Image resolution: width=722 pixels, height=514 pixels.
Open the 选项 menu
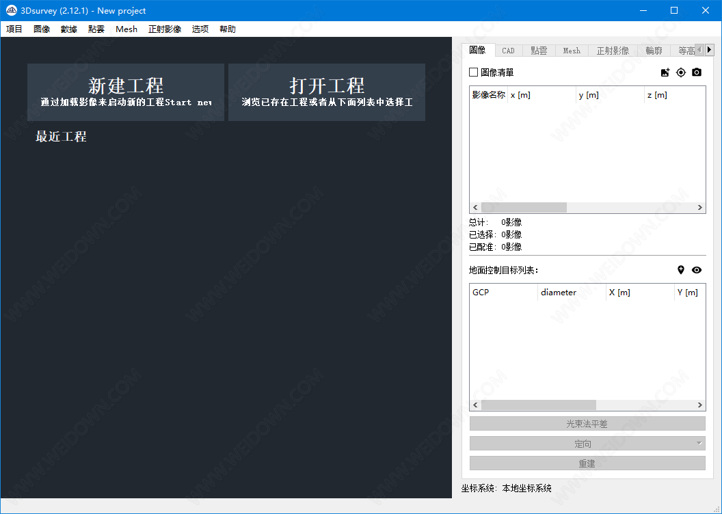click(x=200, y=29)
